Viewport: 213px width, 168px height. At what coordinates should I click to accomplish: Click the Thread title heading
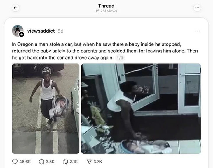click(x=106, y=6)
